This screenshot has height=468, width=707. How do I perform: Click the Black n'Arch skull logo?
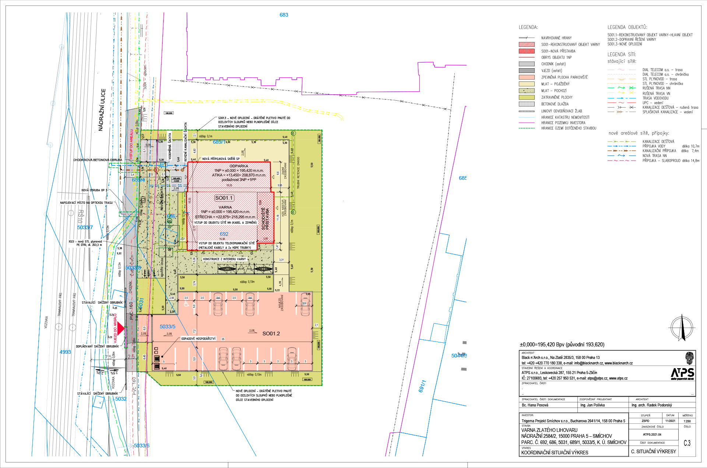tap(689, 358)
